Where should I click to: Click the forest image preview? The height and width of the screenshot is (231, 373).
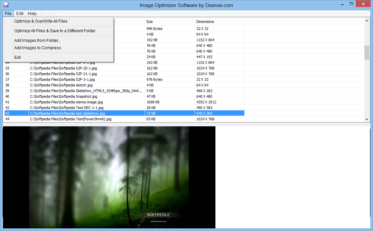pyautogui.click(x=109, y=177)
